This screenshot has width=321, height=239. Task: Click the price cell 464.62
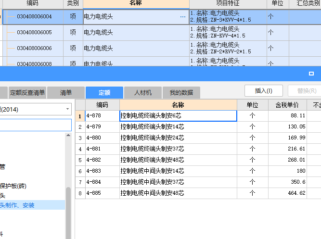(287, 193)
